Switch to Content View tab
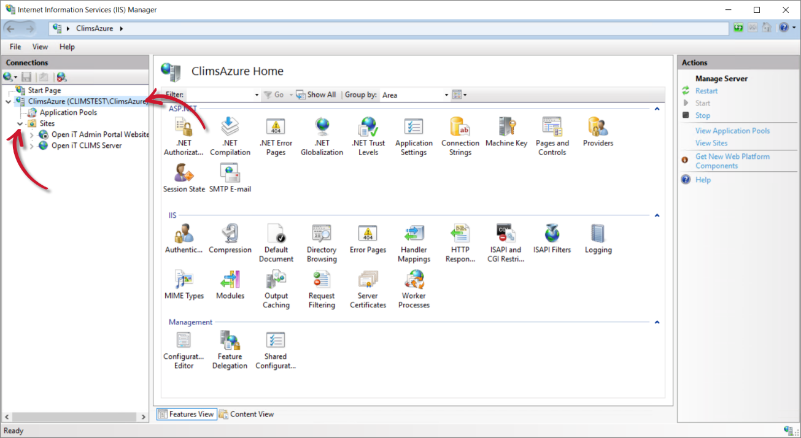801x438 pixels. click(x=247, y=414)
